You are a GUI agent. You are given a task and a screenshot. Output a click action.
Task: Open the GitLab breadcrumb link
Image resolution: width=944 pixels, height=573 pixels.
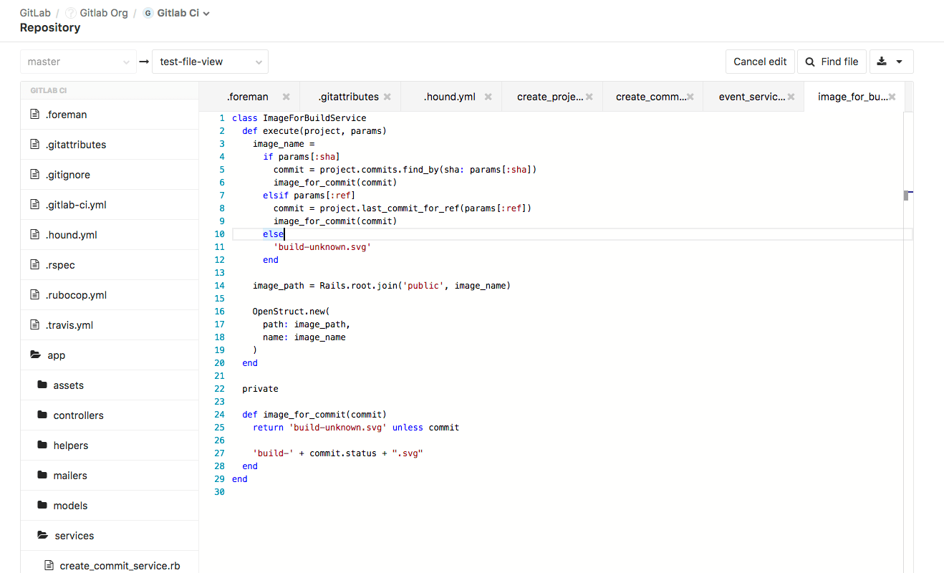coord(34,12)
